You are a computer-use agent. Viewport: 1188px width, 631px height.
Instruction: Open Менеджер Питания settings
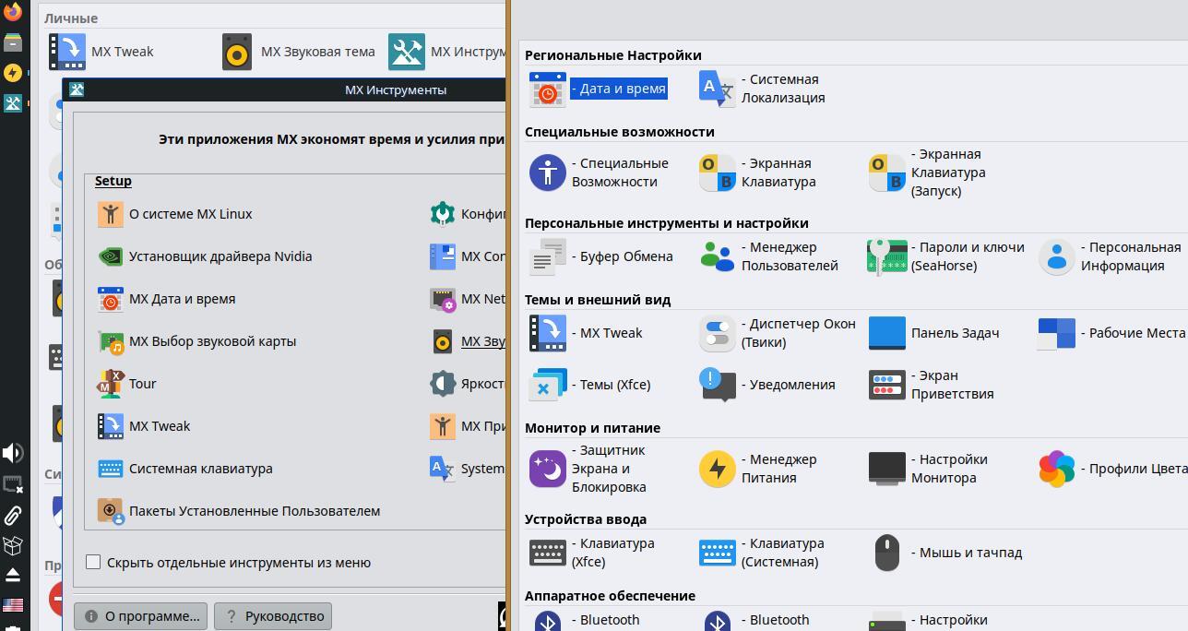[758, 469]
